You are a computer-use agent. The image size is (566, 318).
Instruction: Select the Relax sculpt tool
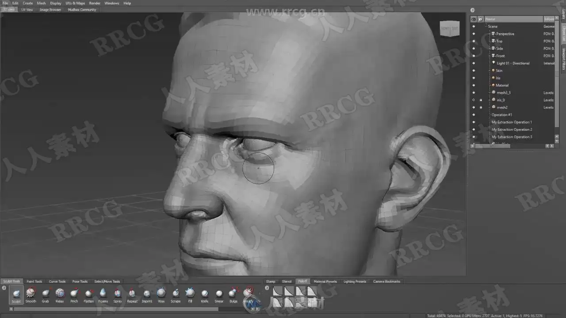(x=60, y=295)
